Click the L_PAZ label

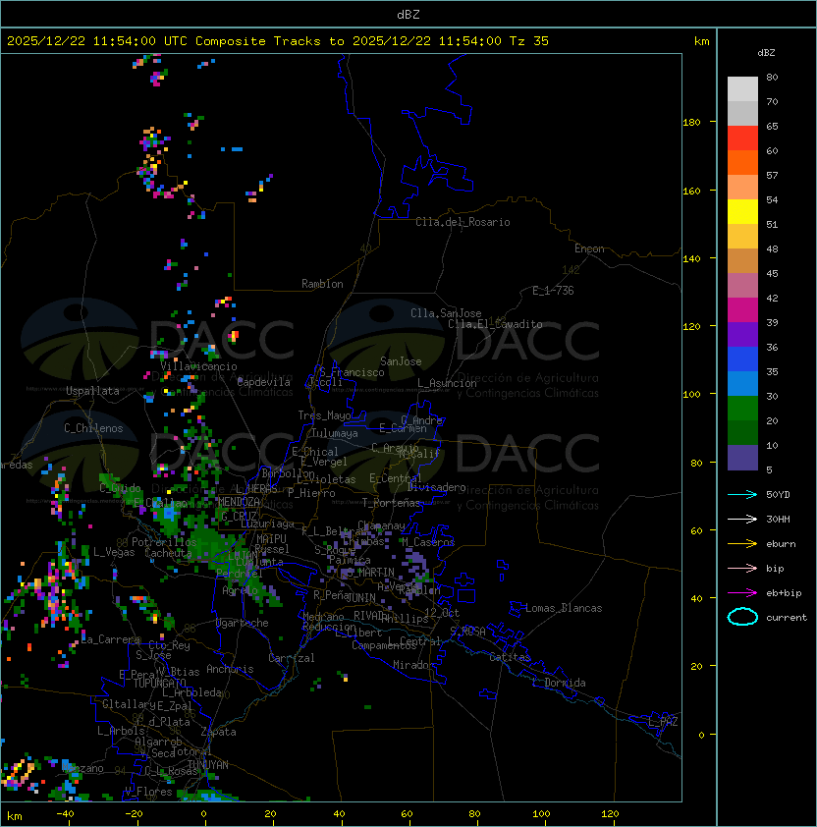pyautogui.click(x=663, y=722)
